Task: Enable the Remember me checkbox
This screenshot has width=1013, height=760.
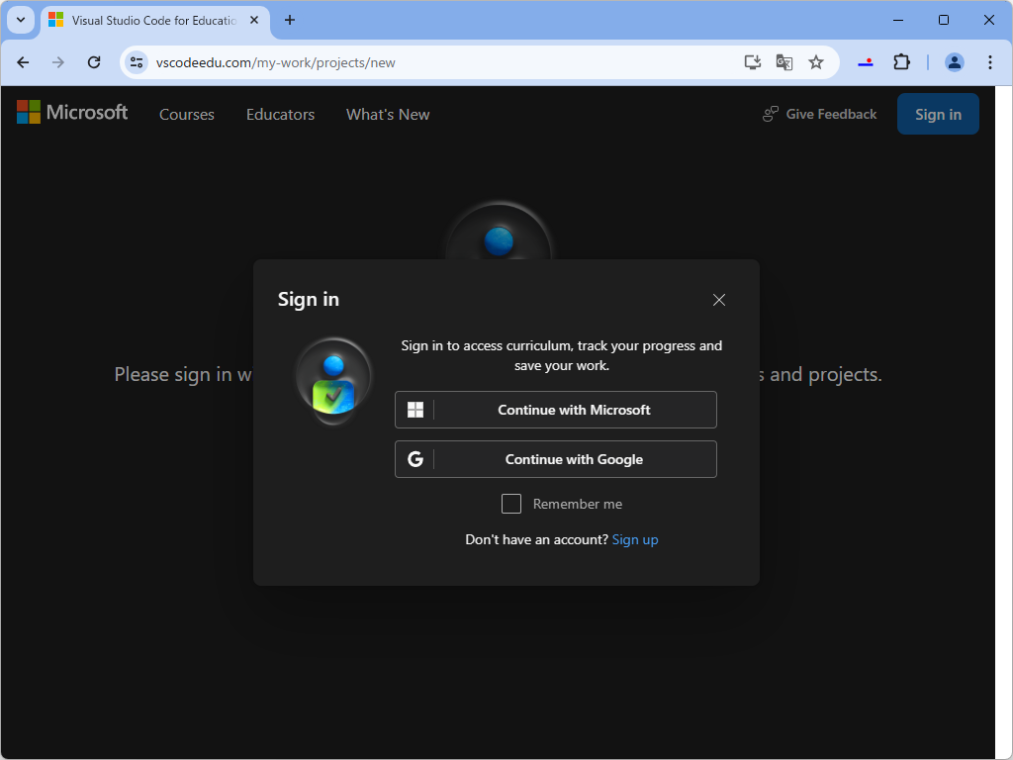Action: 511,504
